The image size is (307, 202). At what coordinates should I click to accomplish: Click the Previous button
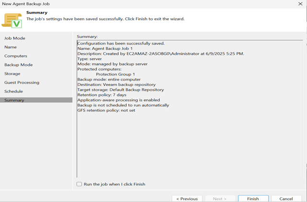click(187, 199)
